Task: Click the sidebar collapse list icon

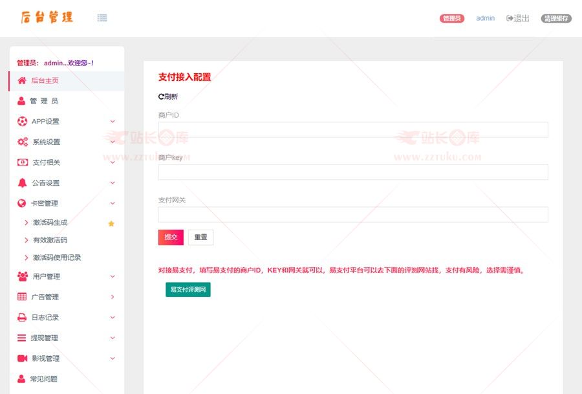Action: 102,18
